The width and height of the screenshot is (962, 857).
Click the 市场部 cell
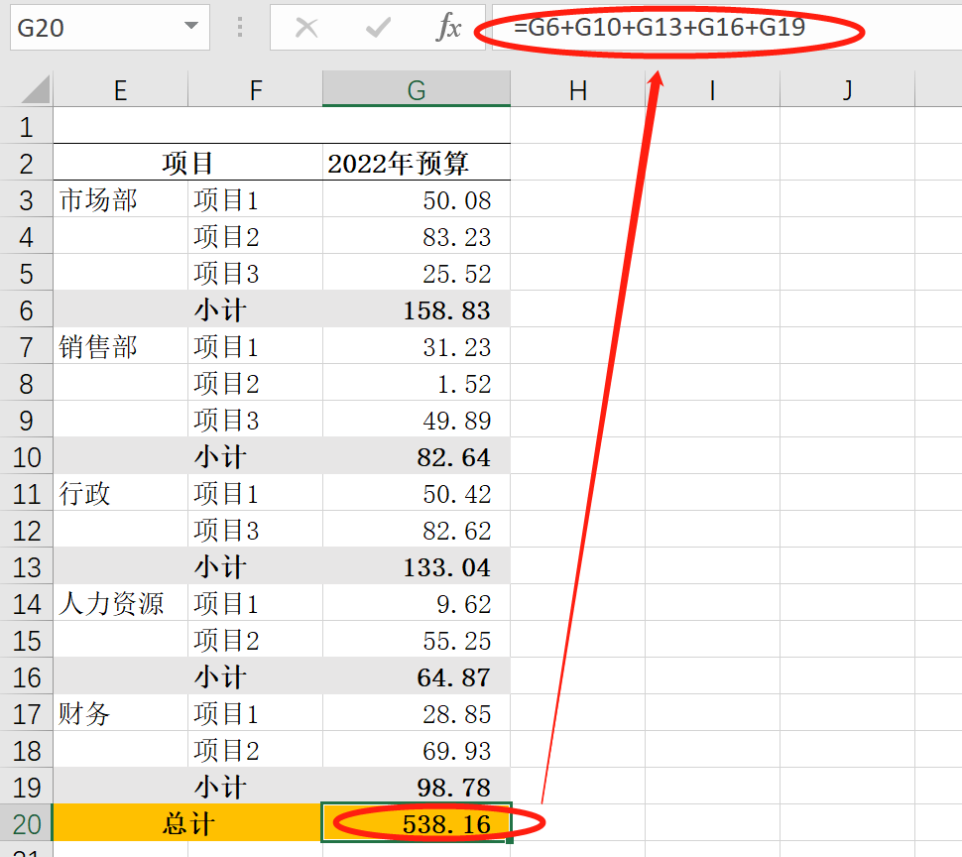121,200
